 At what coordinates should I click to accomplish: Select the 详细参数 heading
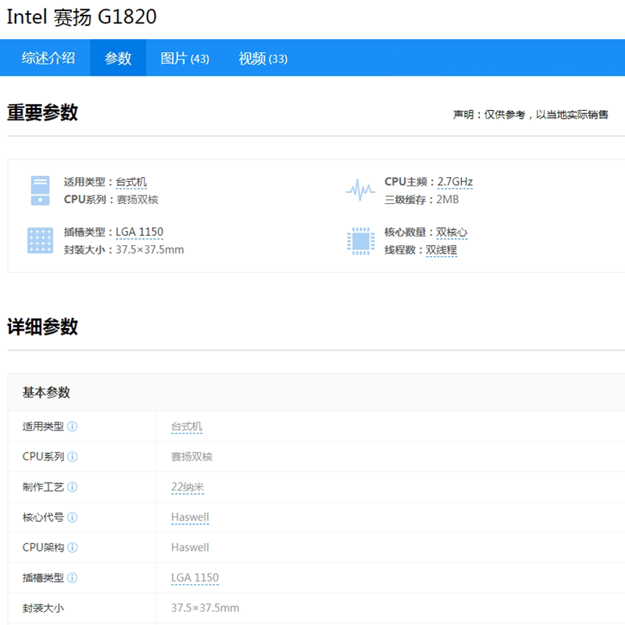coord(42,327)
